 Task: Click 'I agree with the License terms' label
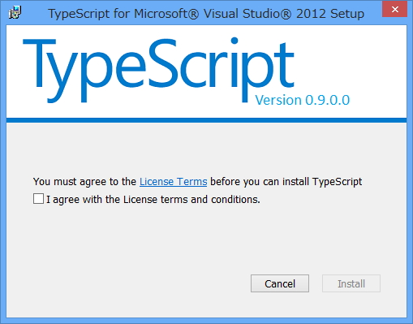(153, 200)
